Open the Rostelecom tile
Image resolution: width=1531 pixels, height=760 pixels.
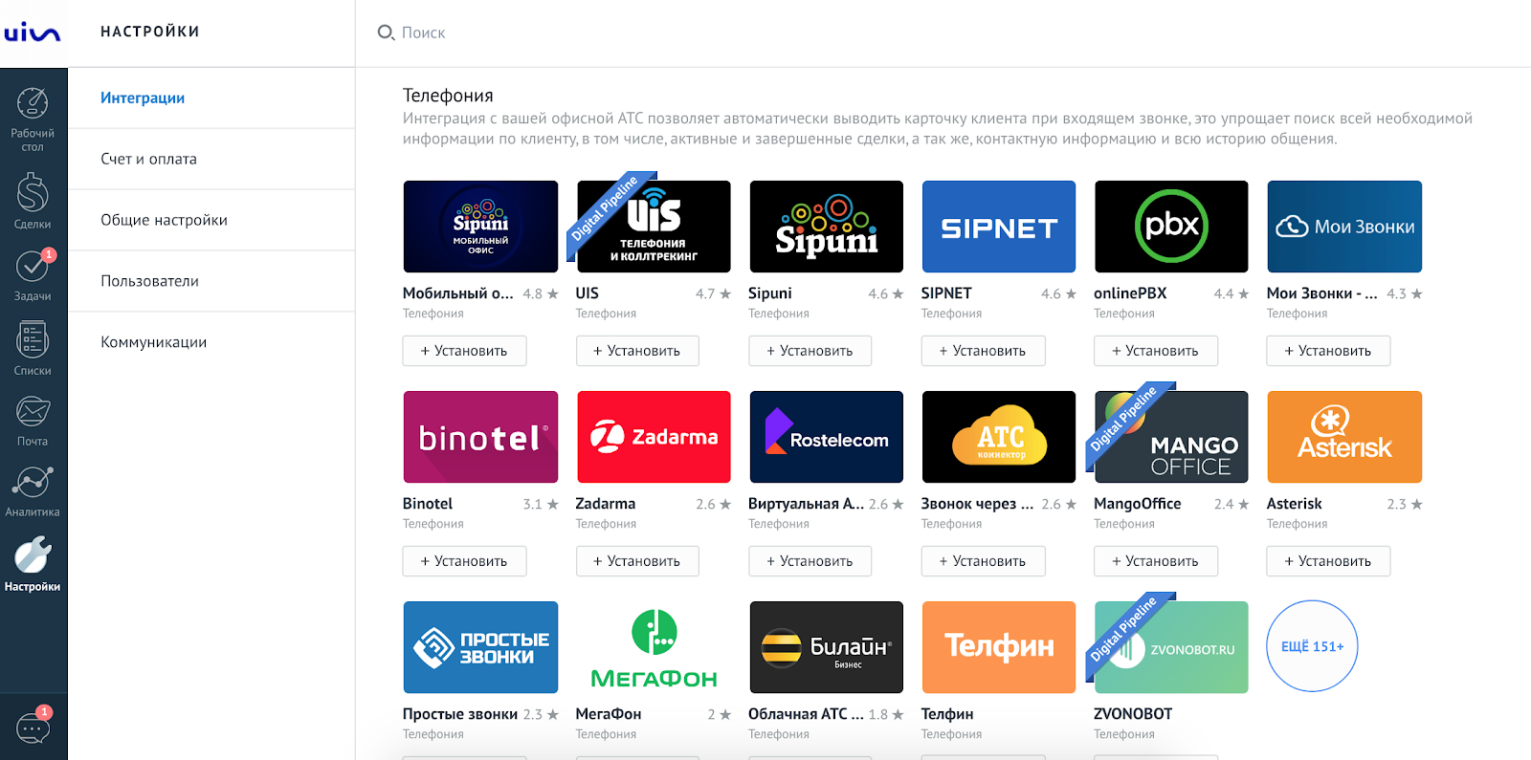[x=826, y=437]
